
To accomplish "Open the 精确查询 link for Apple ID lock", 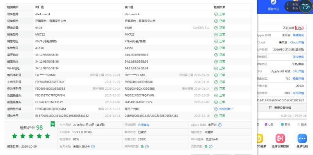I will pyautogui.click(x=298, y=35).
